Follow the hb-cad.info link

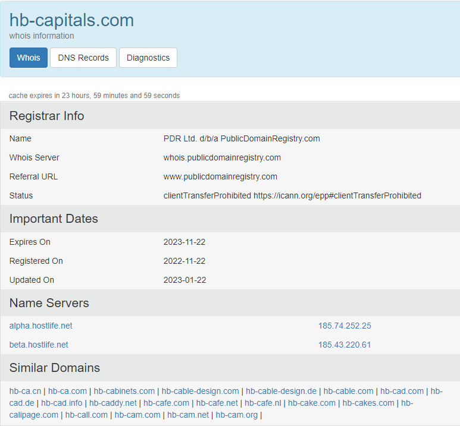click(62, 403)
